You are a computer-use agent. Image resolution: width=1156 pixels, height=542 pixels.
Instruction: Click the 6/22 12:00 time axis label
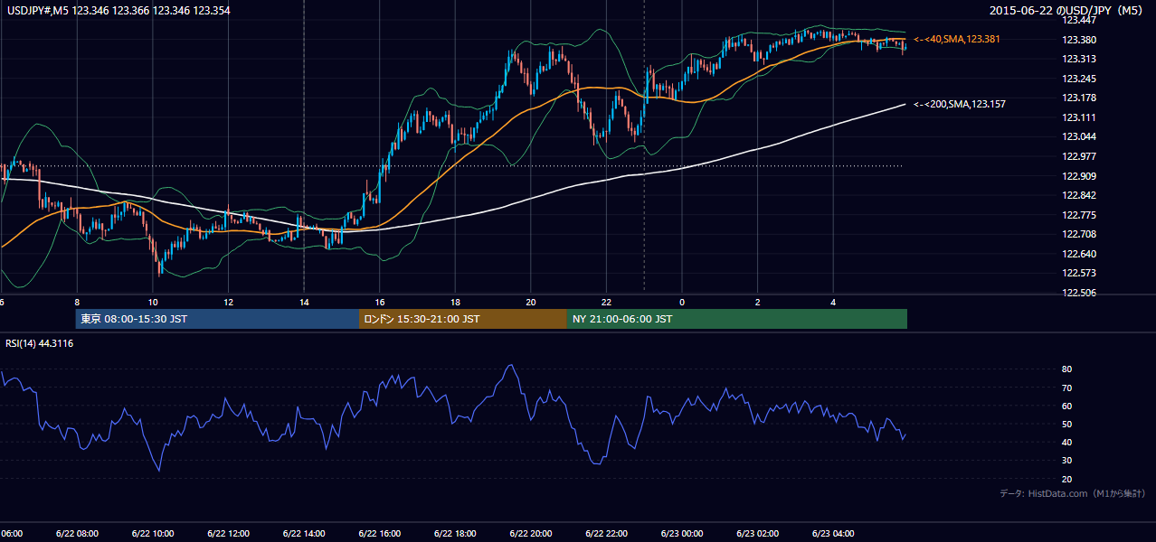(227, 534)
